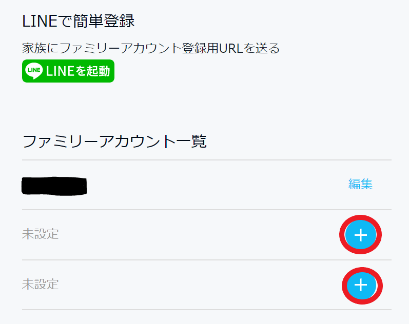This screenshot has height=324, width=409.
Task: Click the divider line under ファミリーアカウント一覧
Action: pos(206,160)
